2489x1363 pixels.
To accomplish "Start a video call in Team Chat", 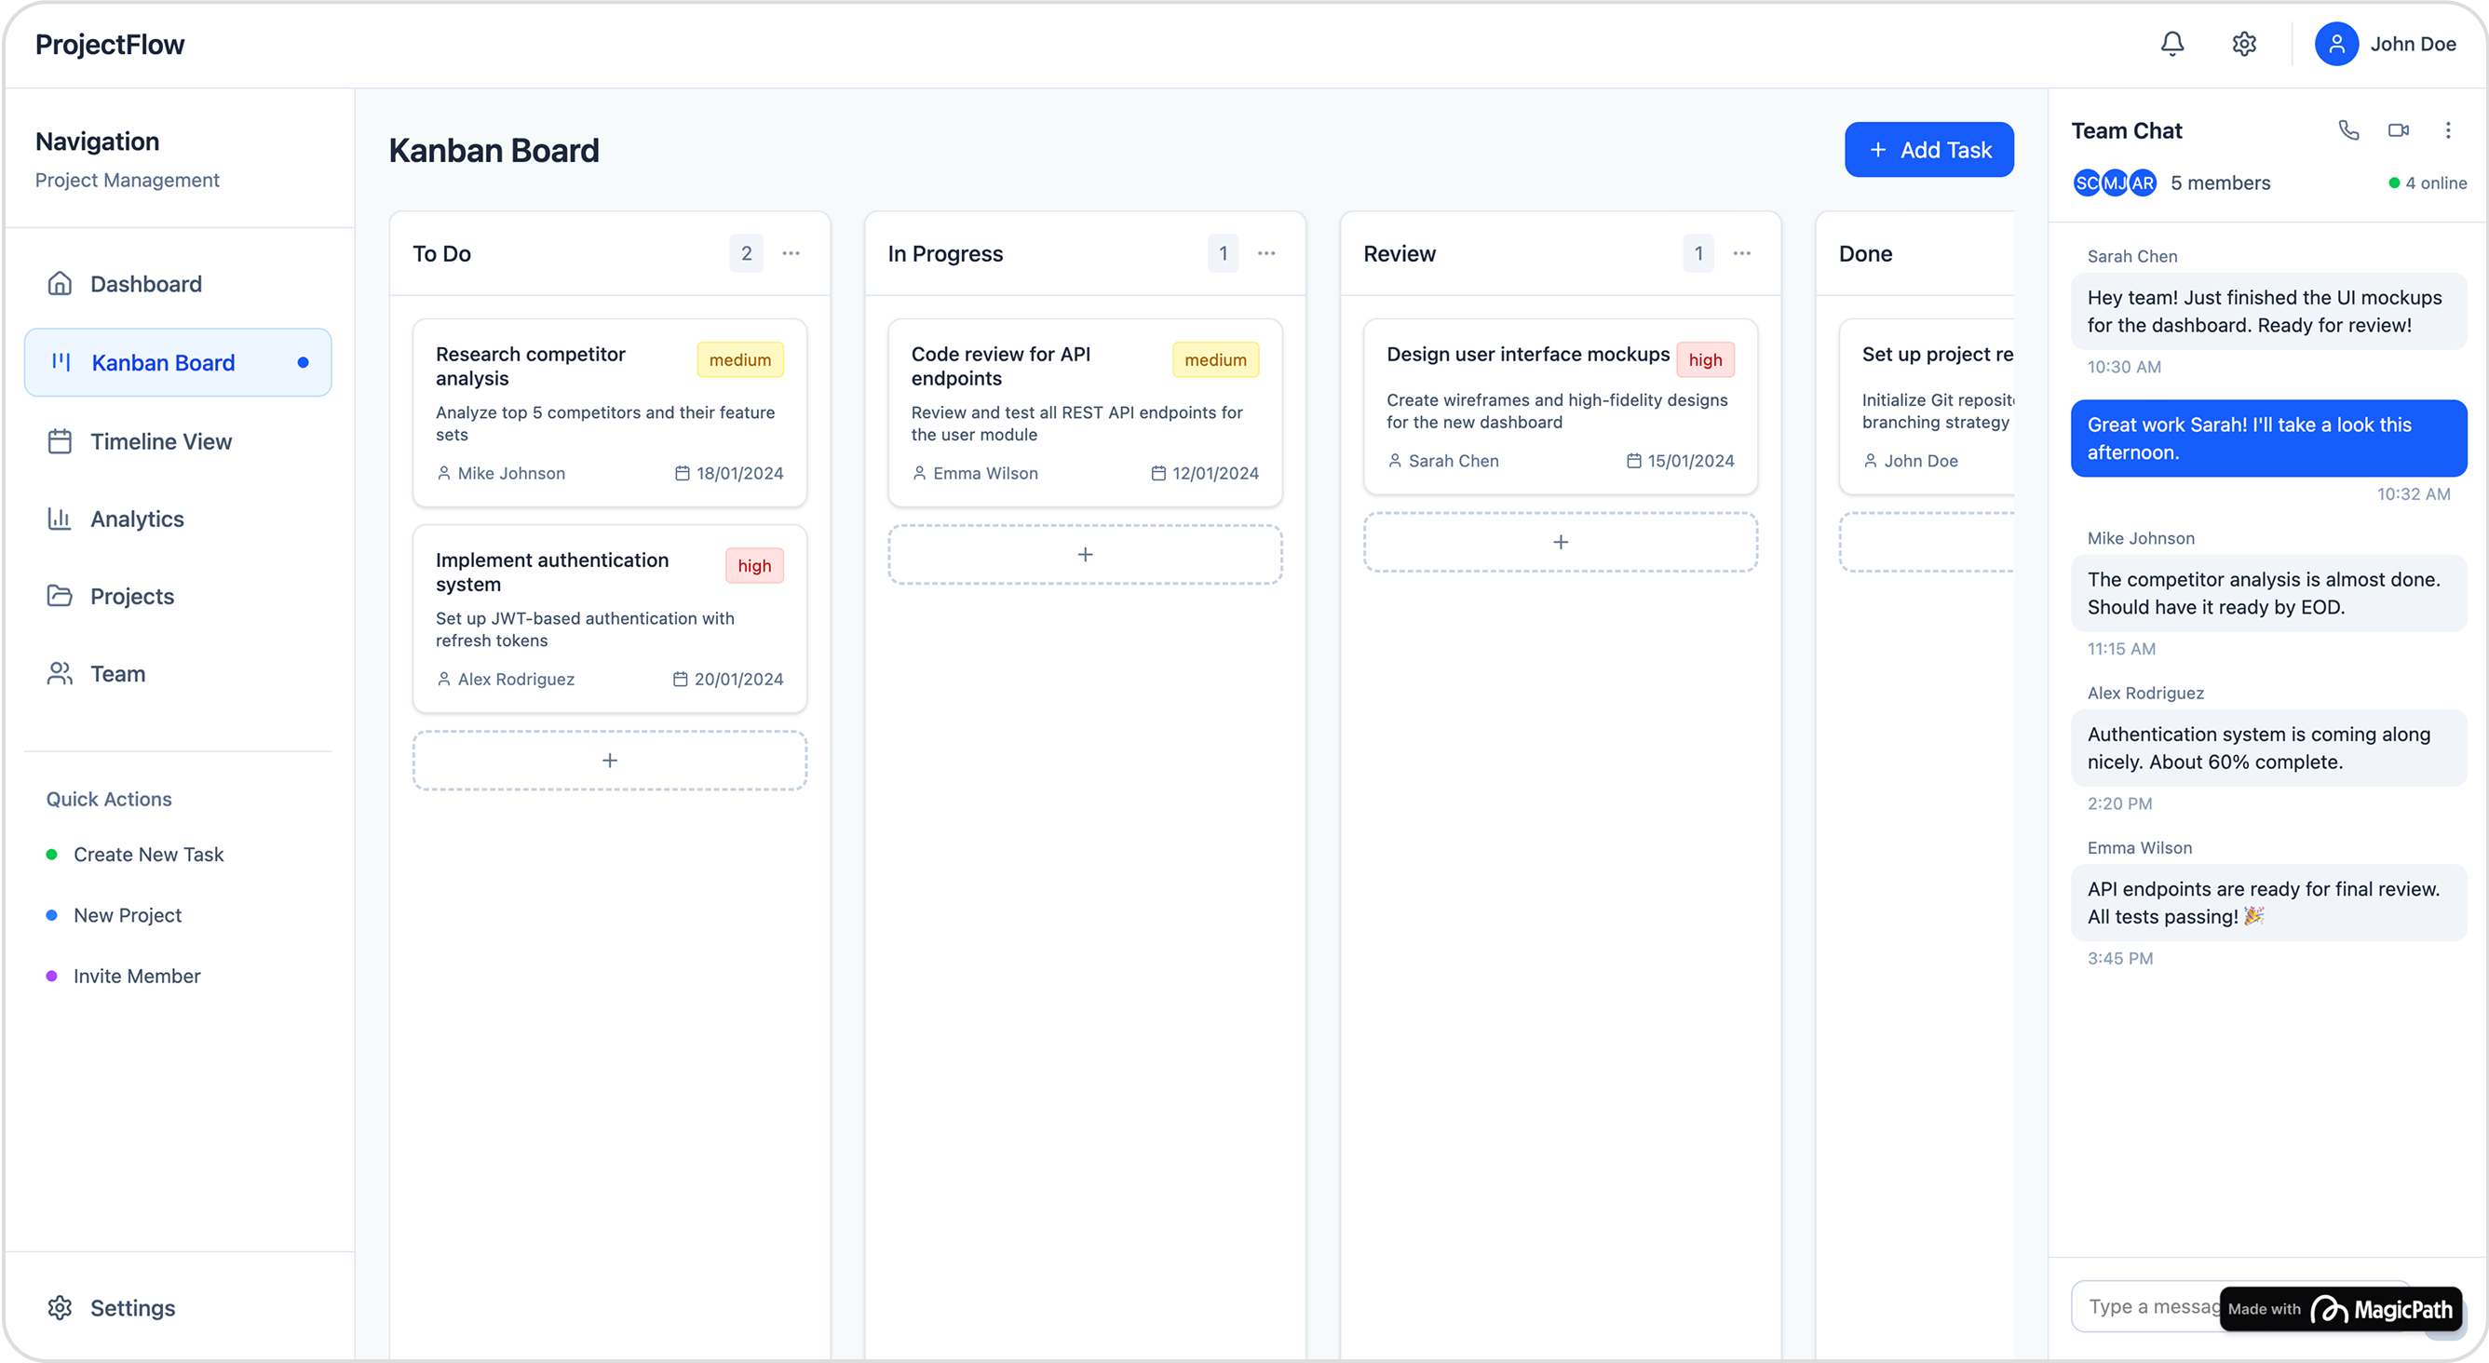I will pos(2398,130).
